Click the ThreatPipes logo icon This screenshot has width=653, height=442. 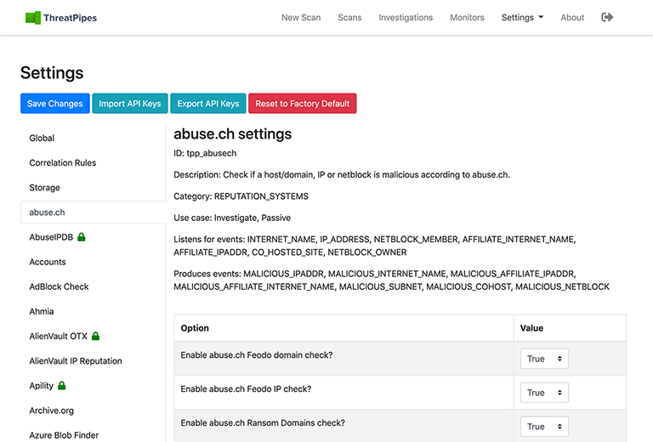33,17
